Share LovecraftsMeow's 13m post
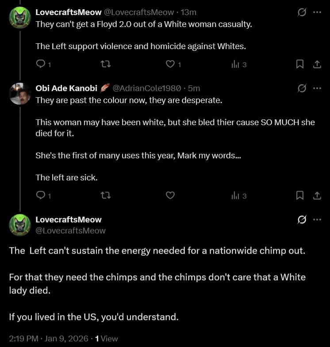 tap(317, 65)
